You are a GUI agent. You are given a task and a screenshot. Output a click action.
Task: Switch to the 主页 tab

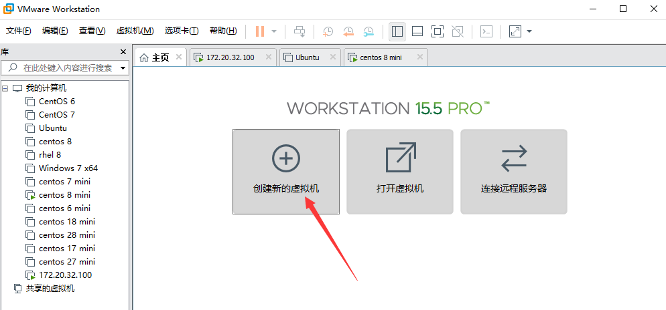click(161, 57)
